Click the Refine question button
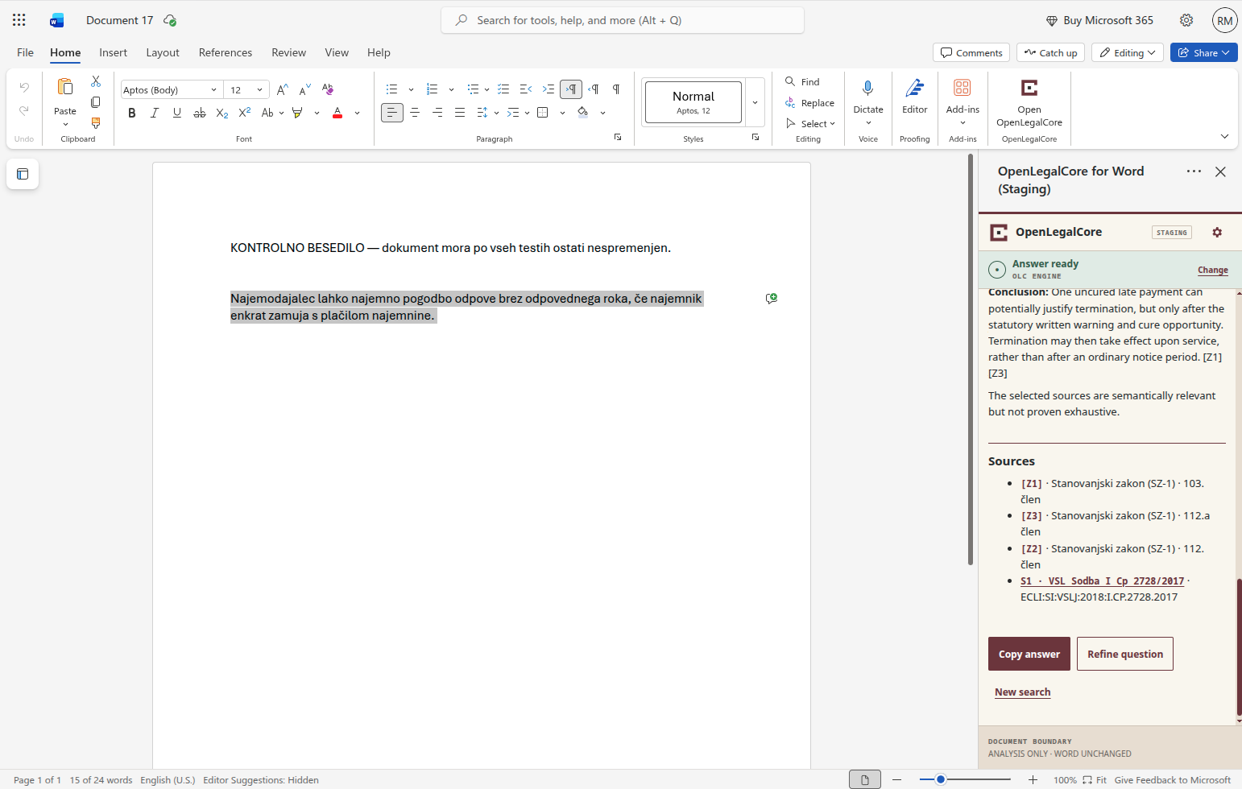 pos(1125,654)
